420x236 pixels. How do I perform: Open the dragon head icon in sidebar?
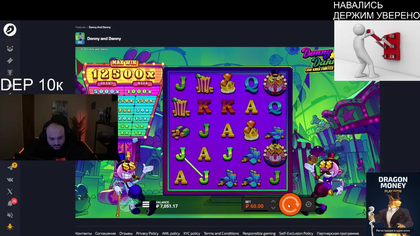(10, 72)
